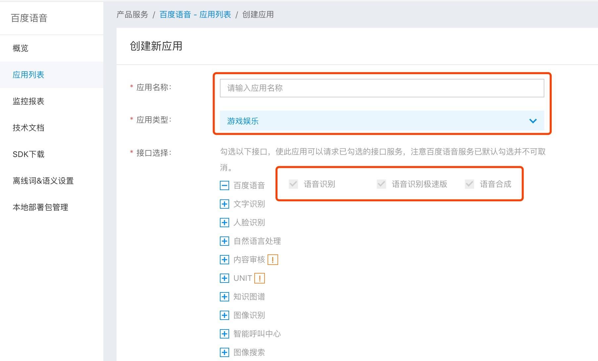Click the 内容审核 group label
The width and height of the screenshot is (598, 361).
[x=249, y=259]
